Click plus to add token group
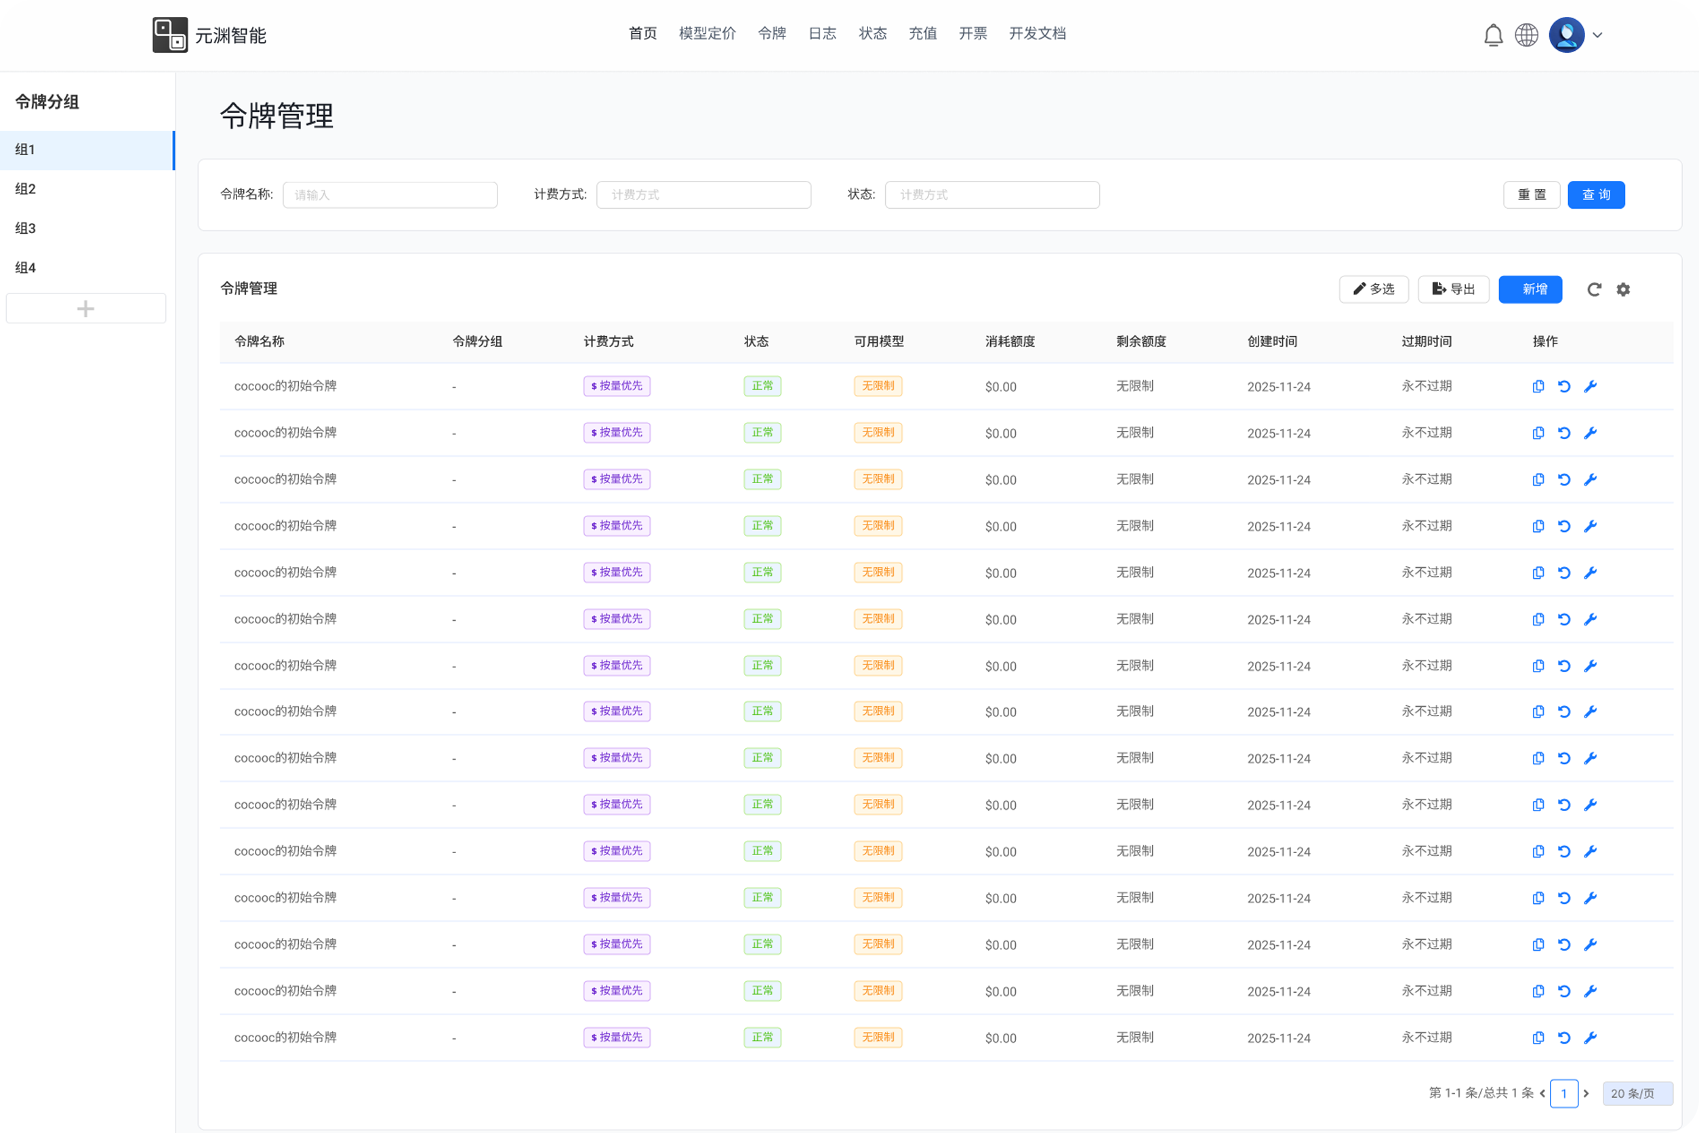1699x1133 pixels. pyautogui.click(x=85, y=308)
